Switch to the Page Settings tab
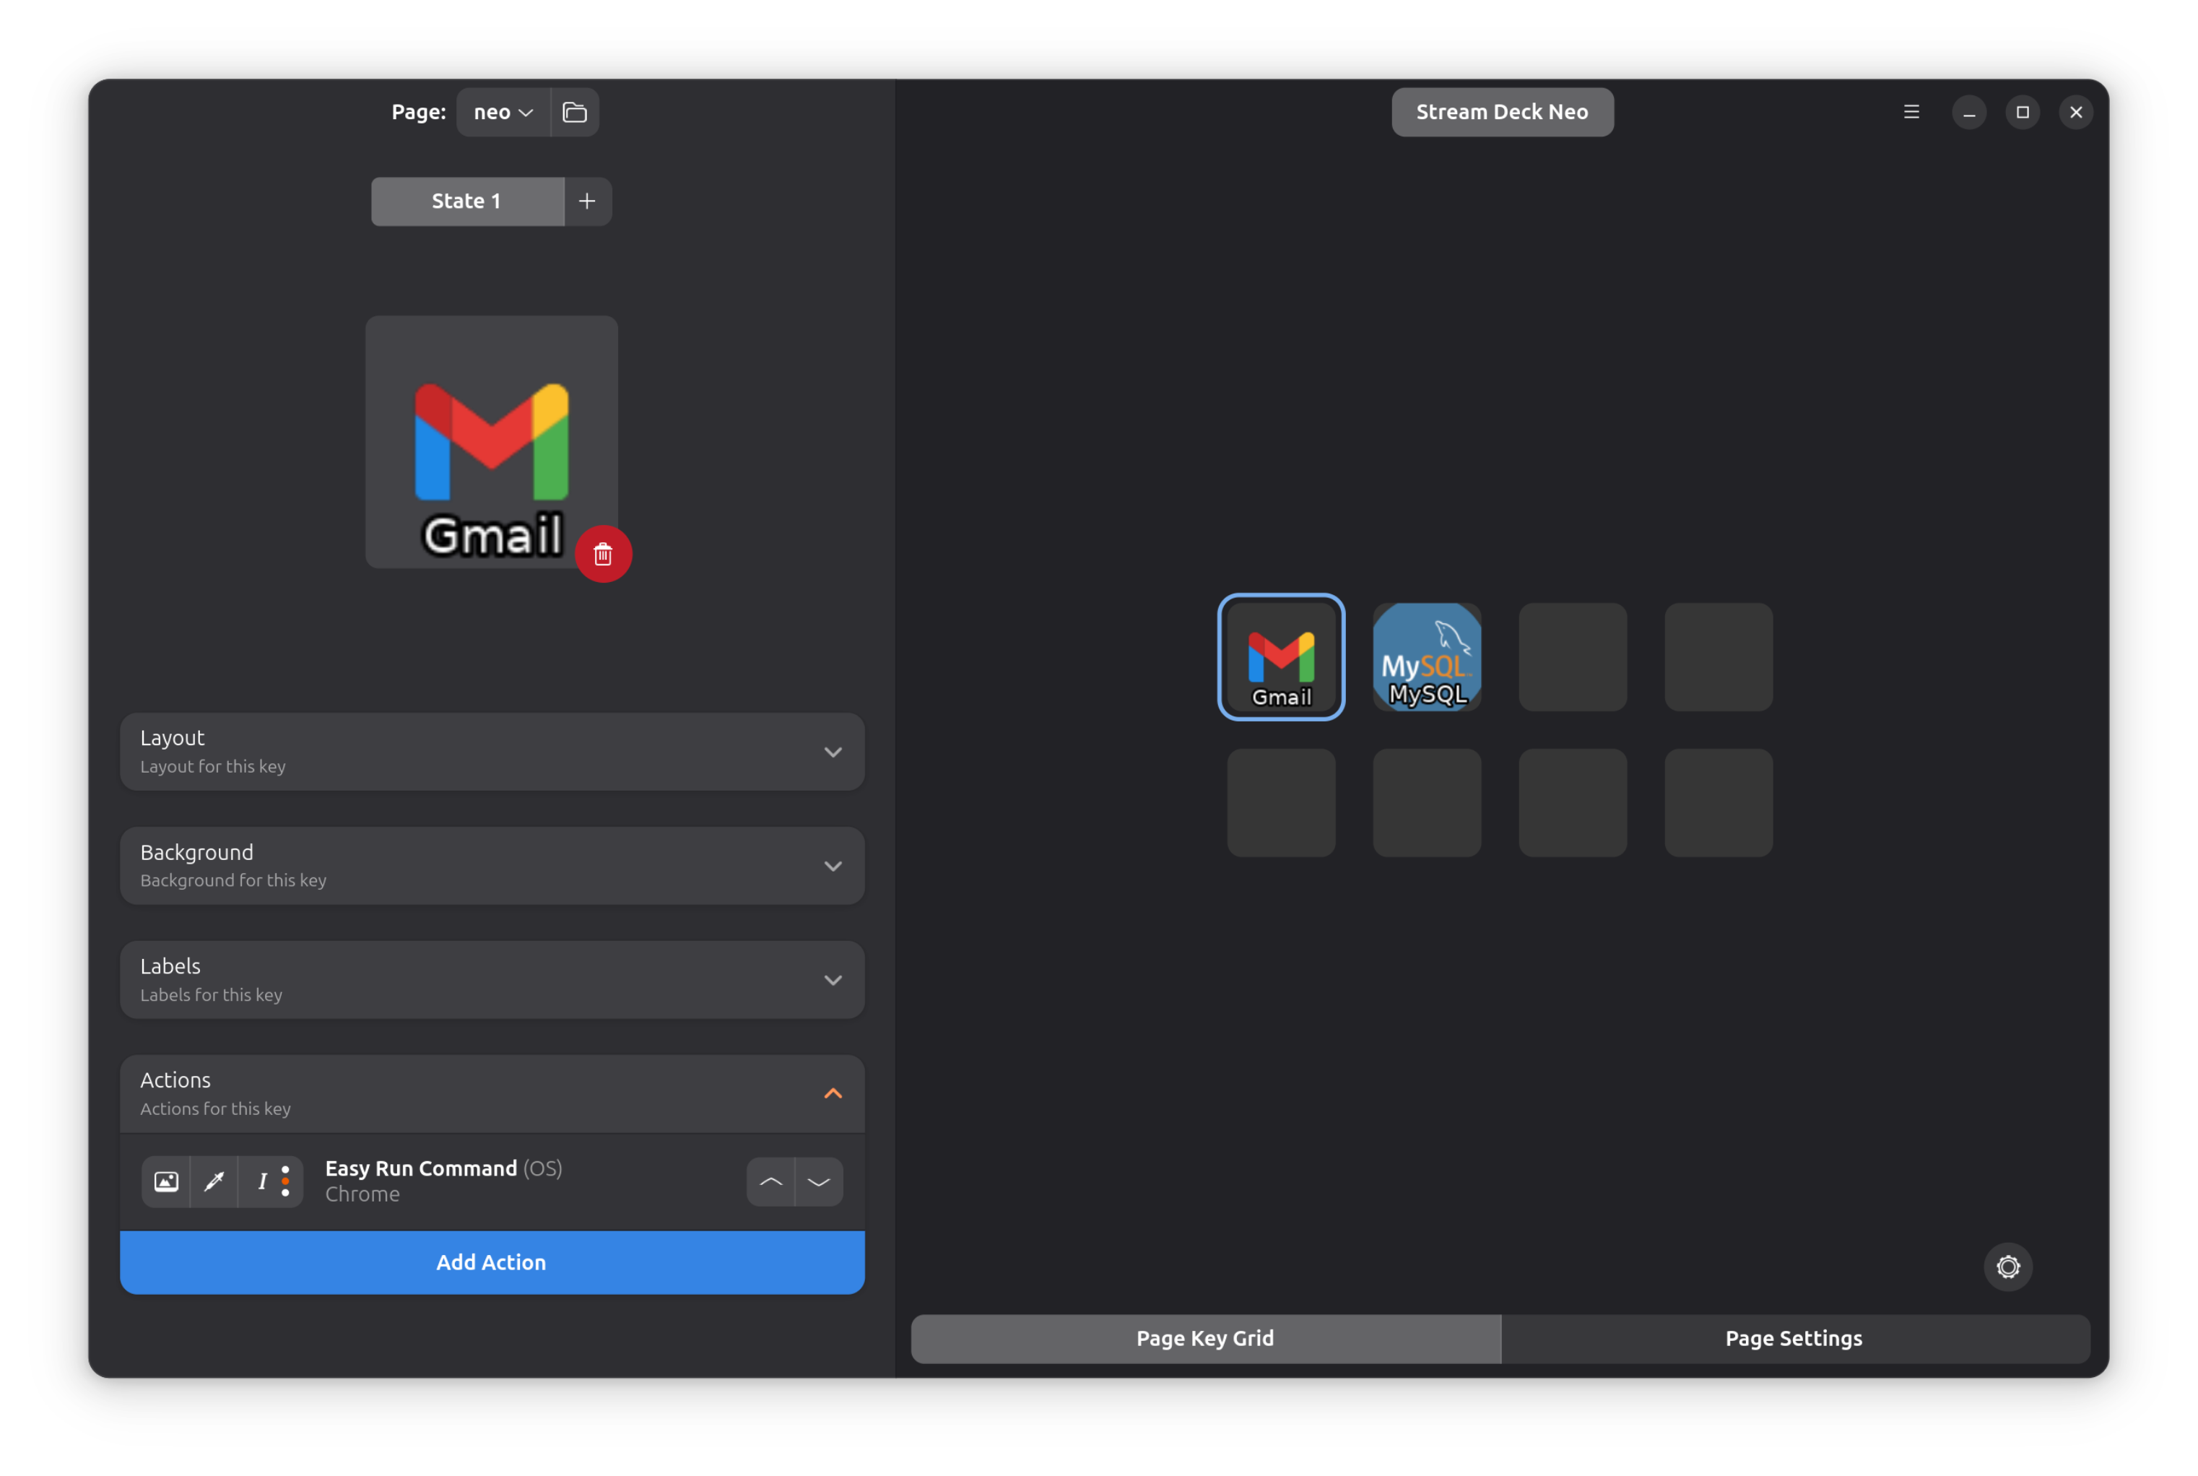The height and width of the screenshot is (1476, 2198). point(1794,1339)
